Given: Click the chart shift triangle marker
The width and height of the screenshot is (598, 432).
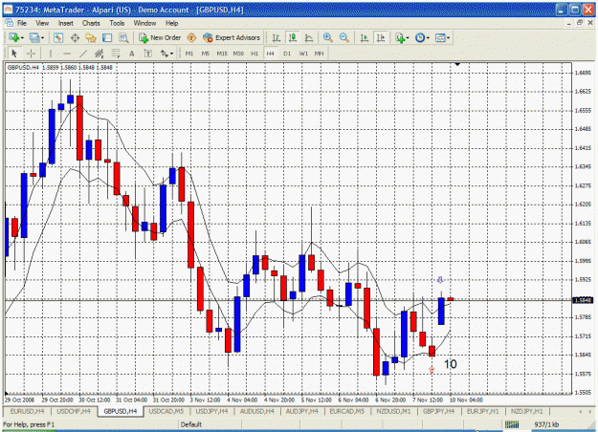Looking at the screenshot, I should 457,65.
